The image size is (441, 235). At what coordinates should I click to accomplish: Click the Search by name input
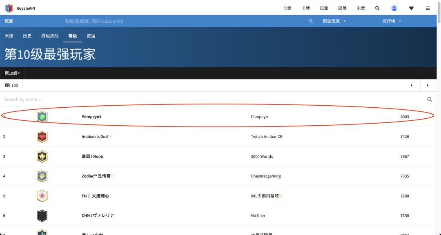[x=214, y=100]
